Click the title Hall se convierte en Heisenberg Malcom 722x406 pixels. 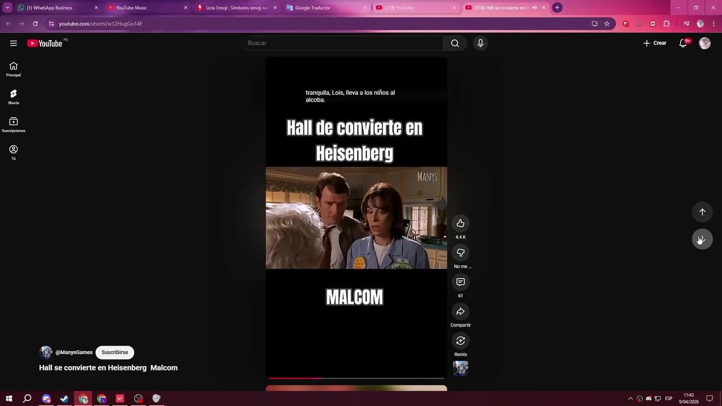pyautogui.click(x=108, y=368)
